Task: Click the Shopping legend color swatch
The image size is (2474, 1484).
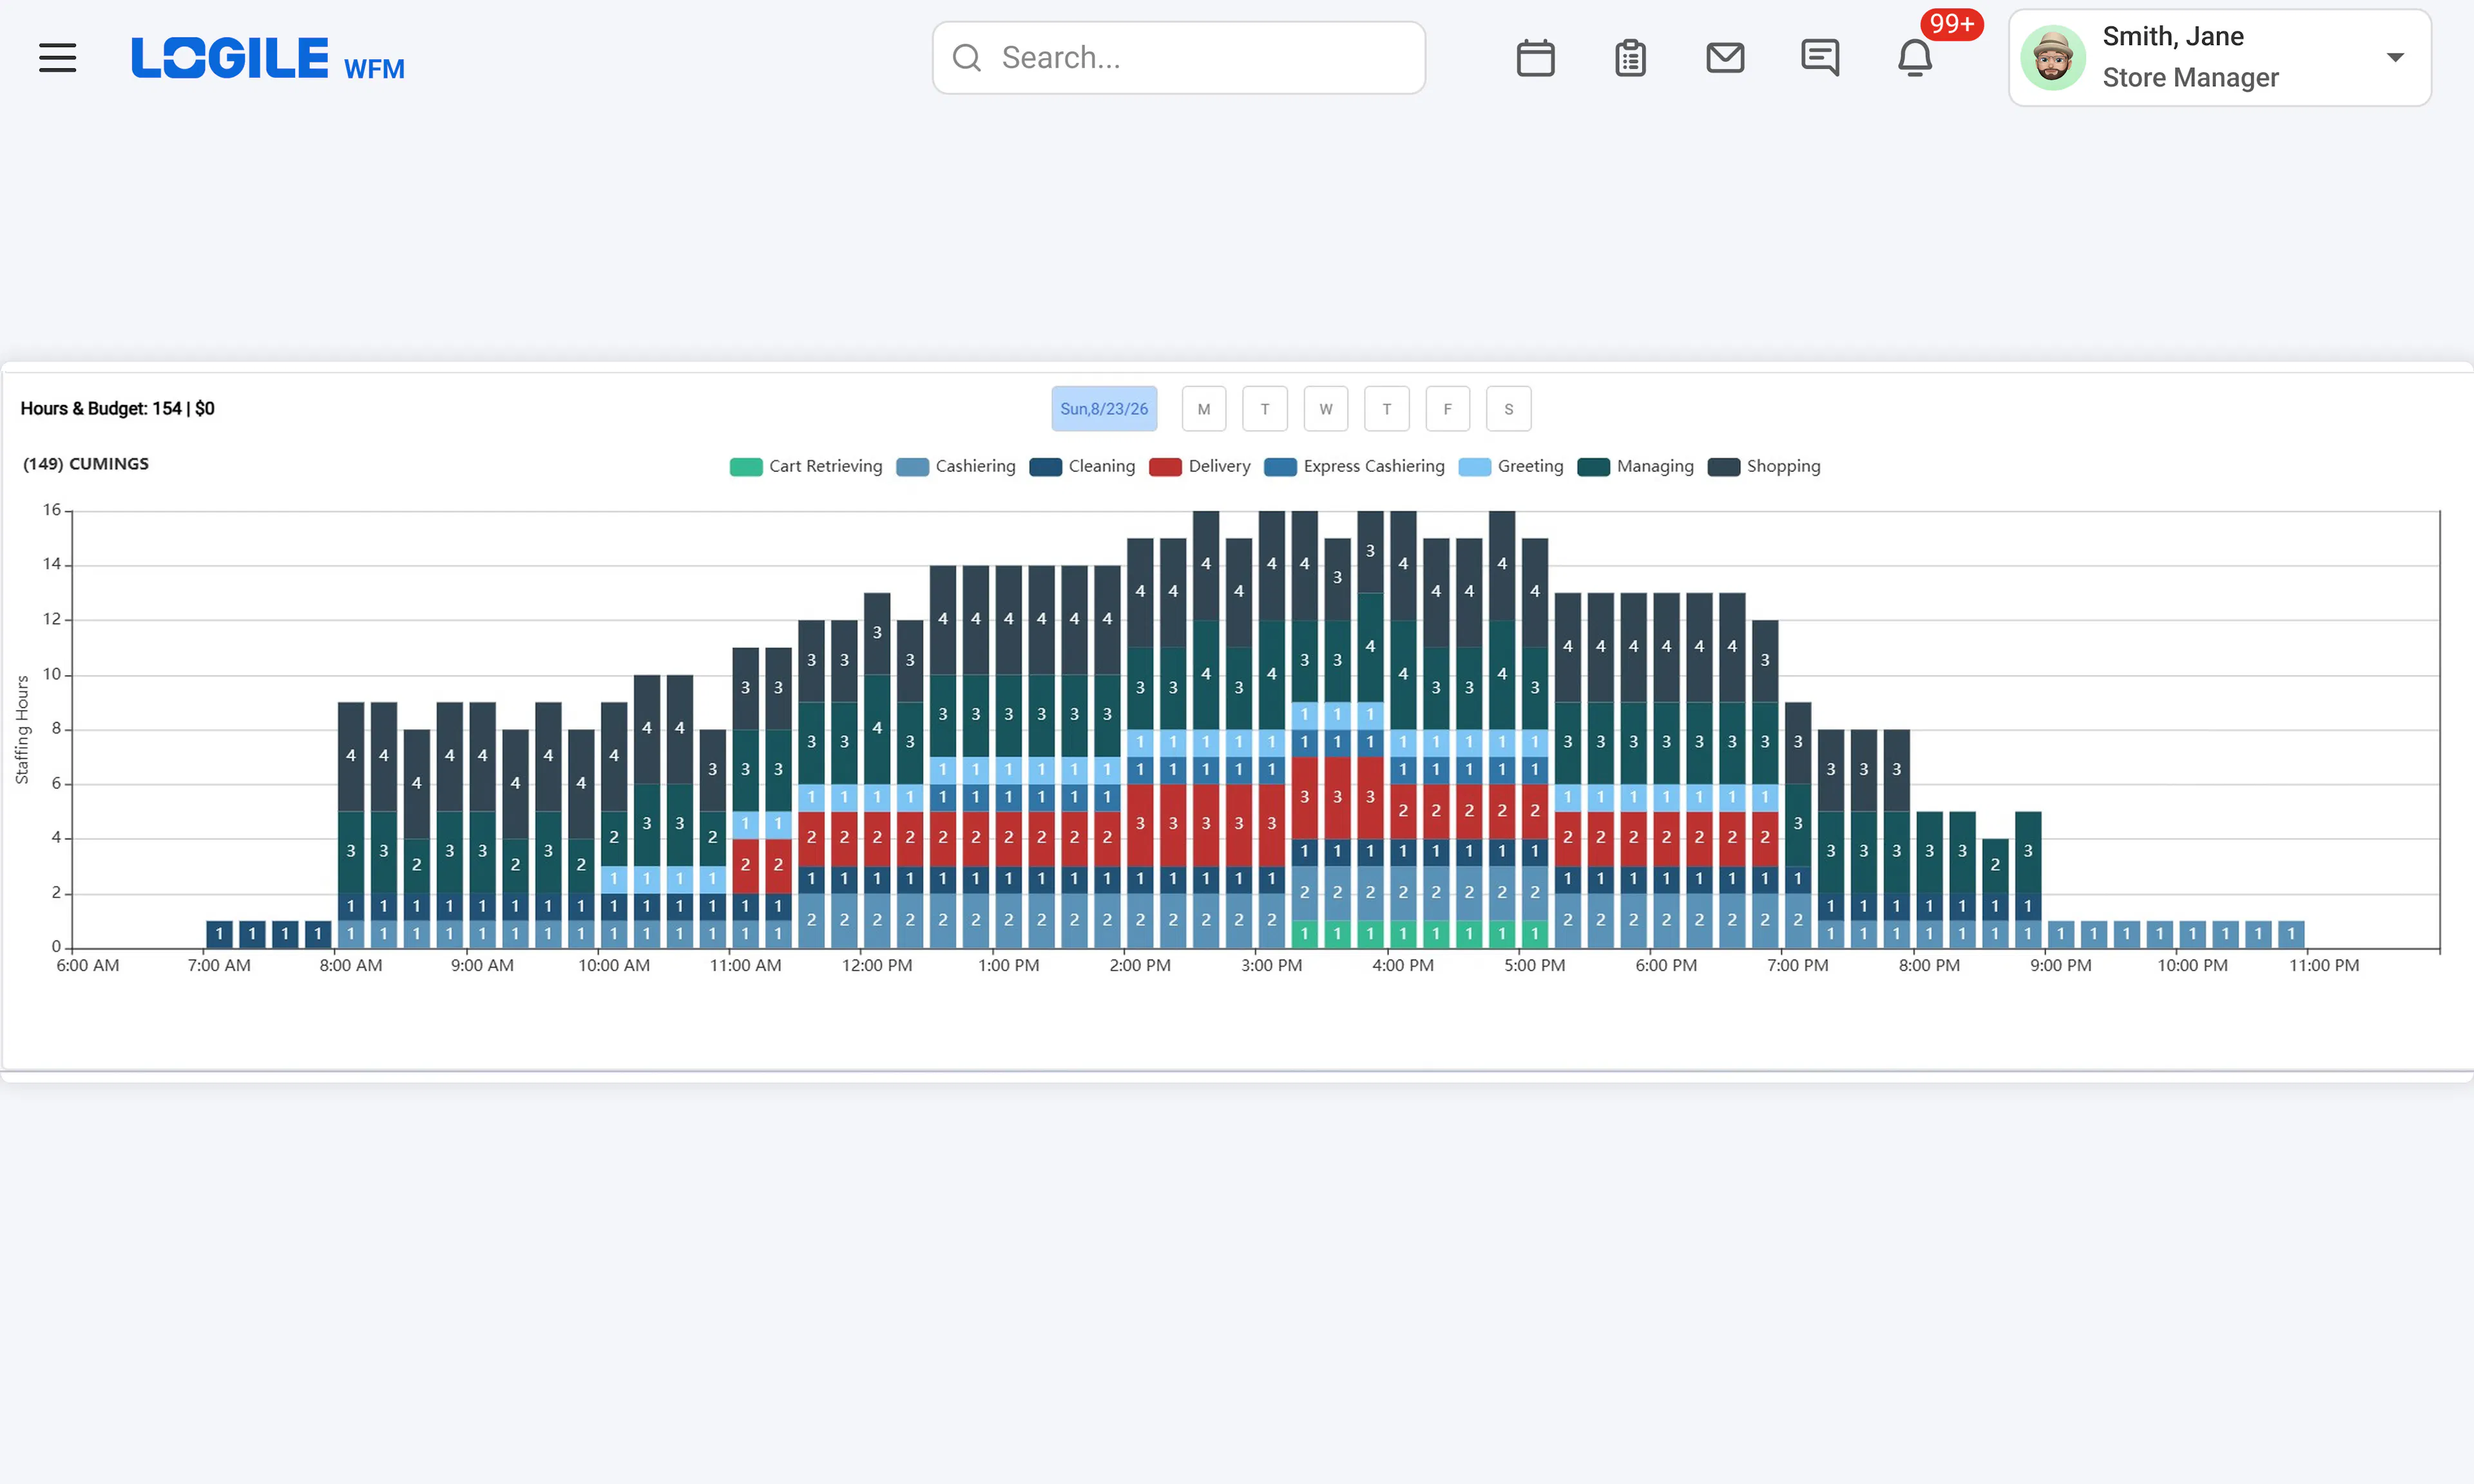Action: [1724, 467]
